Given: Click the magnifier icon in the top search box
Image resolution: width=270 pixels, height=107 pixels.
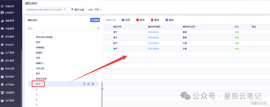Looking at the screenshot, I should coord(65,10).
